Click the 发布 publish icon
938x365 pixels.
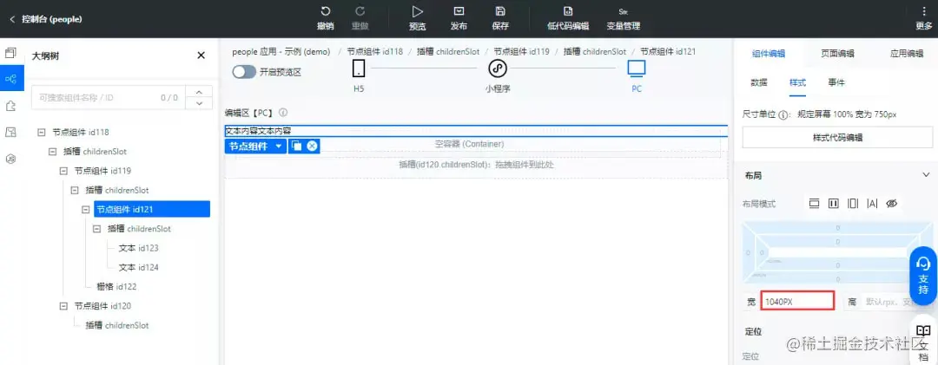[x=459, y=11]
